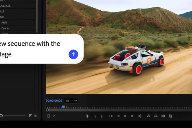Step back one frame

click(118, 116)
